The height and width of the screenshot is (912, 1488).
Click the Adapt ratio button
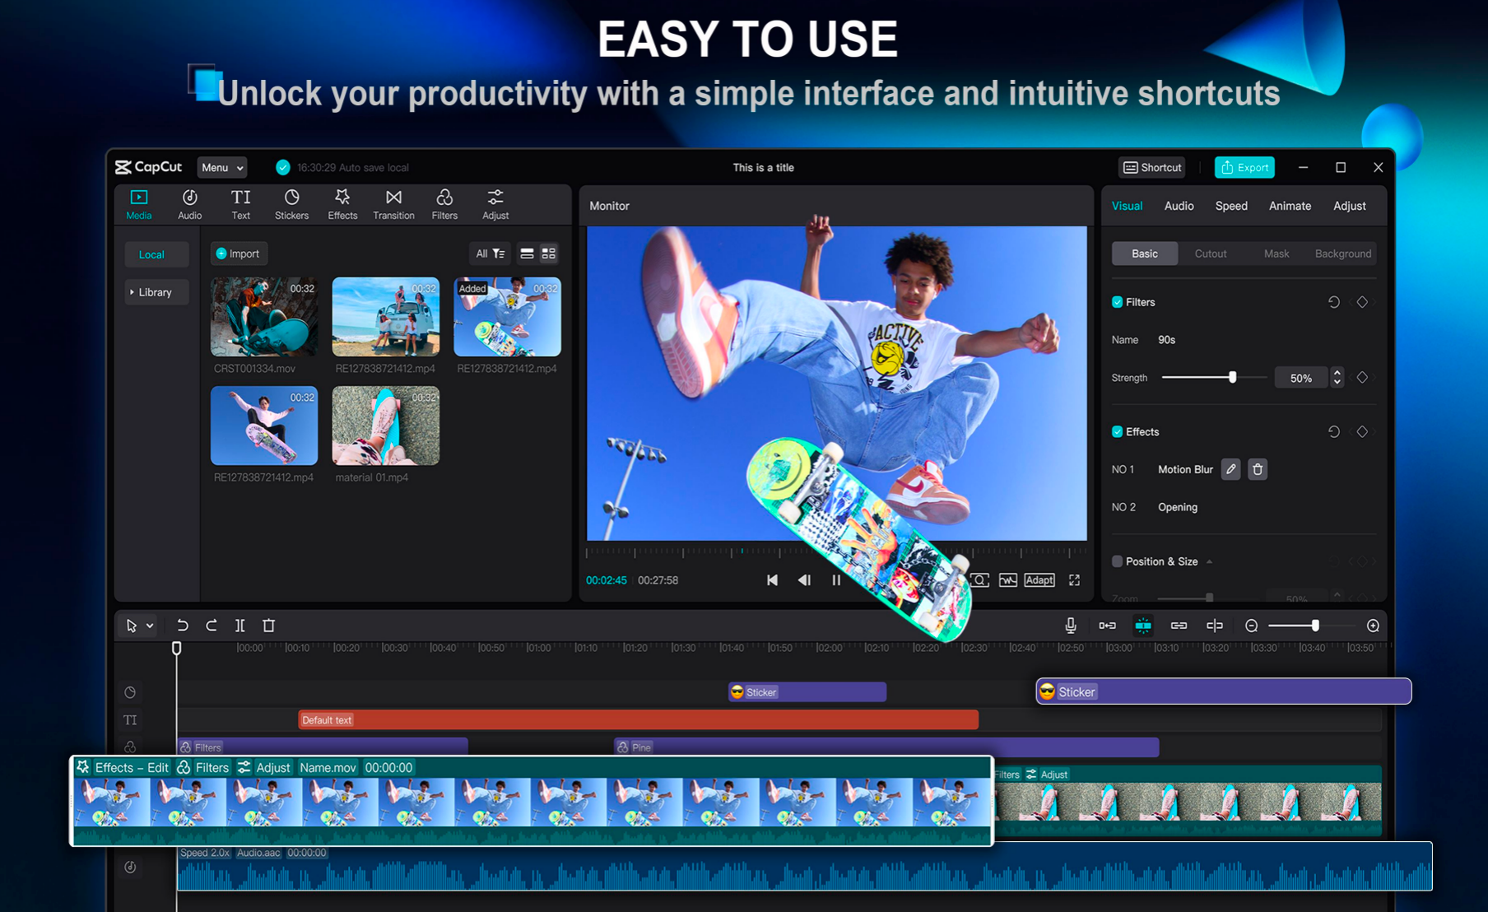tap(1039, 580)
